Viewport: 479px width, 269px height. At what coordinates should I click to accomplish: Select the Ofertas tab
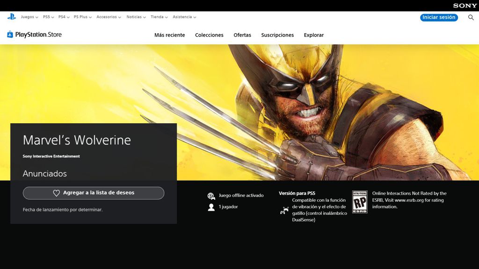tap(242, 35)
